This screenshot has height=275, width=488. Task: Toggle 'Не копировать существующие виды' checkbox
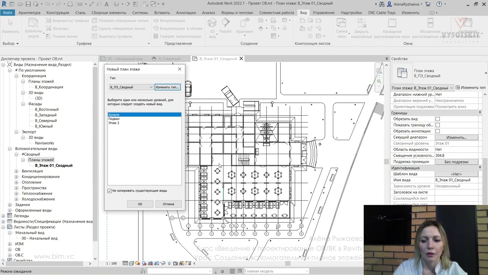110,191
